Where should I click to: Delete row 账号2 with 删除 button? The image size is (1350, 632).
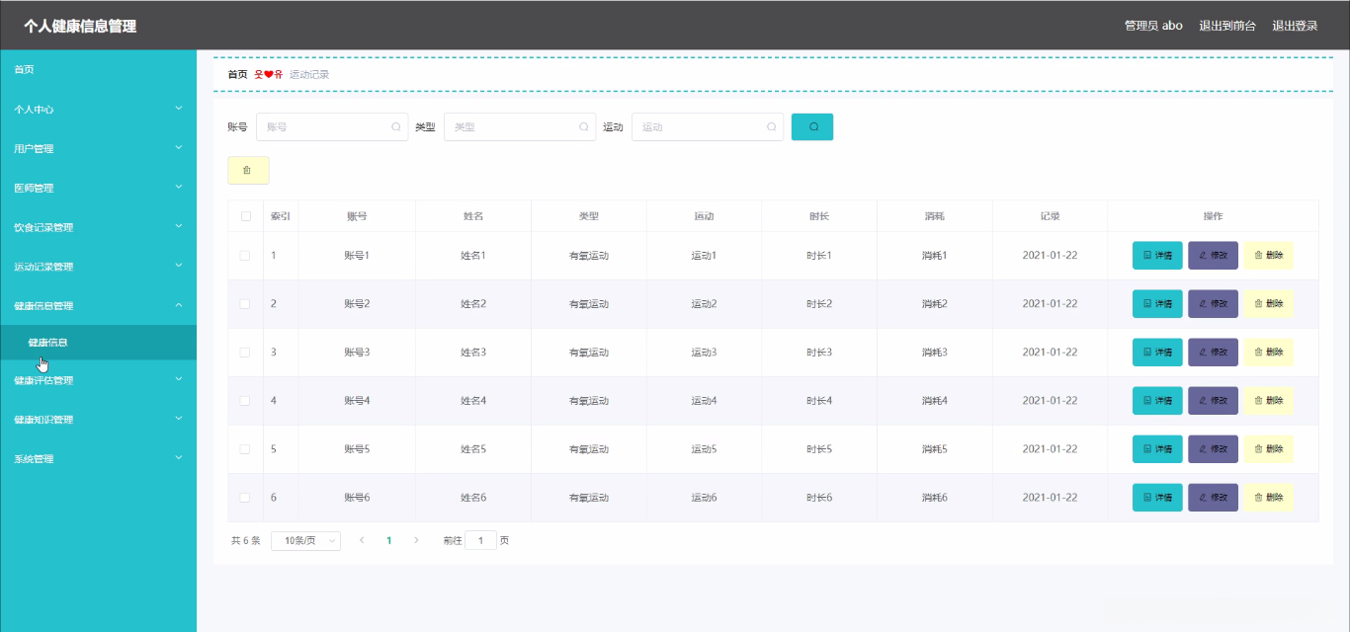[x=1268, y=303]
